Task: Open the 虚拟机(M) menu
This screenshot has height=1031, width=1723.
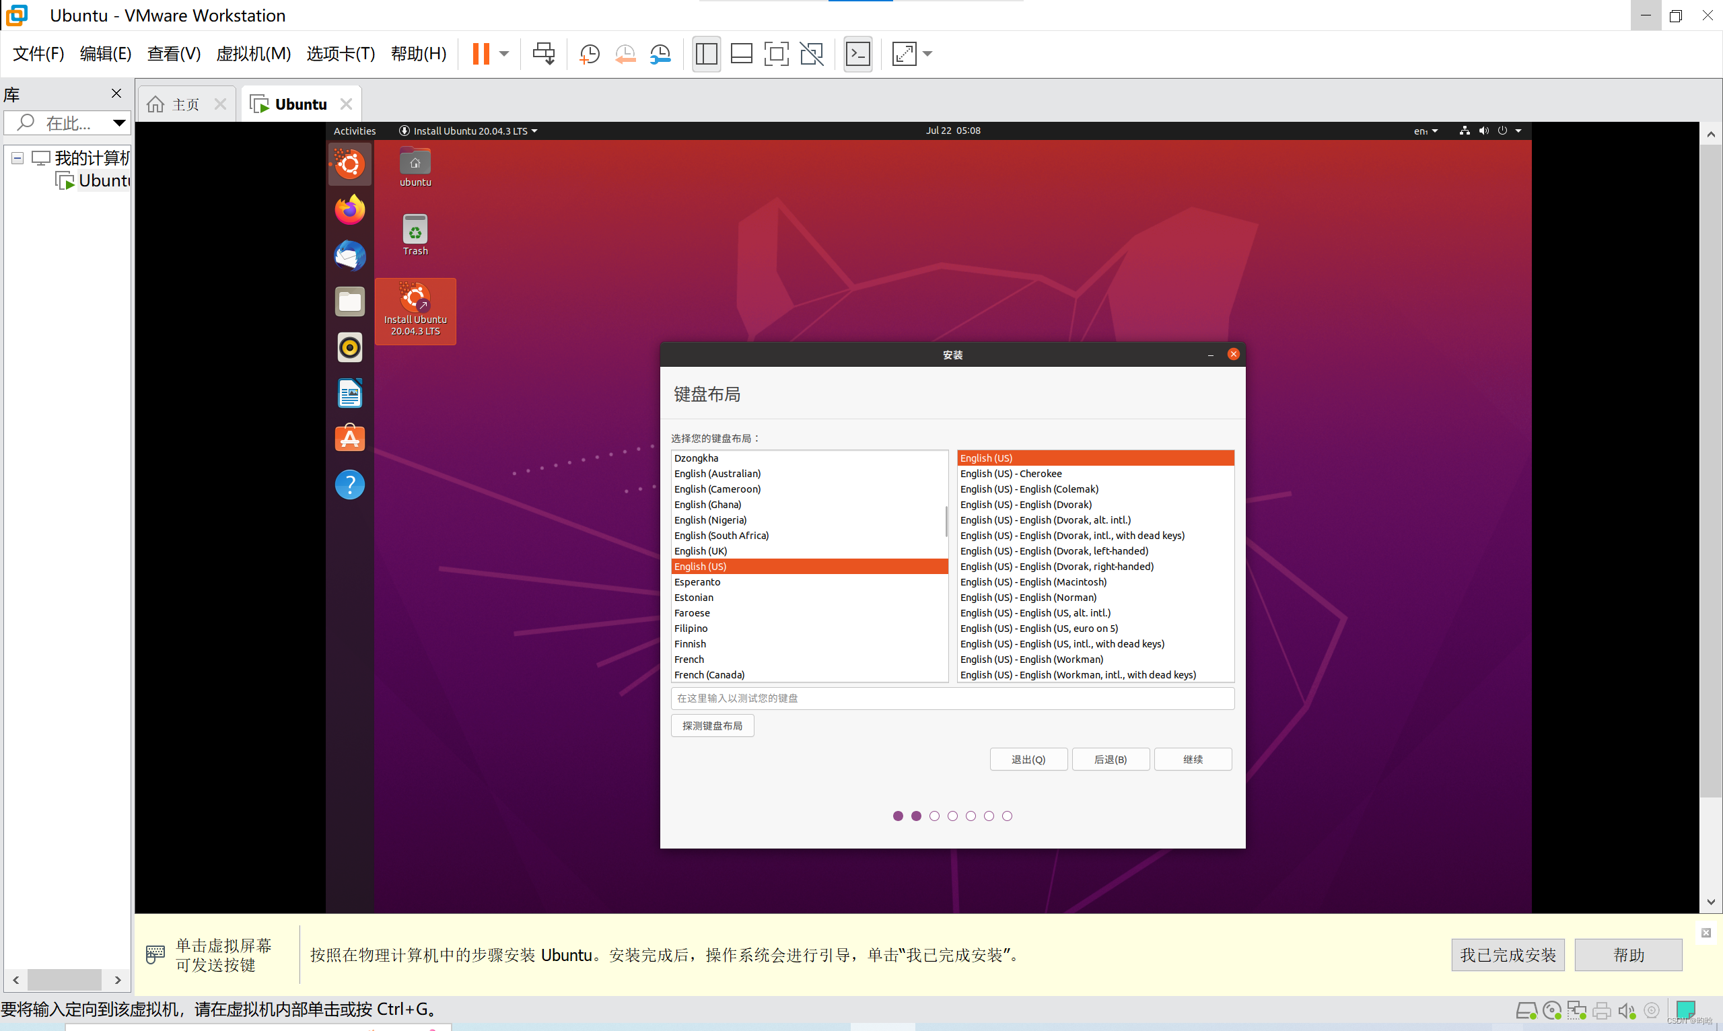Action: pos(253,53)
